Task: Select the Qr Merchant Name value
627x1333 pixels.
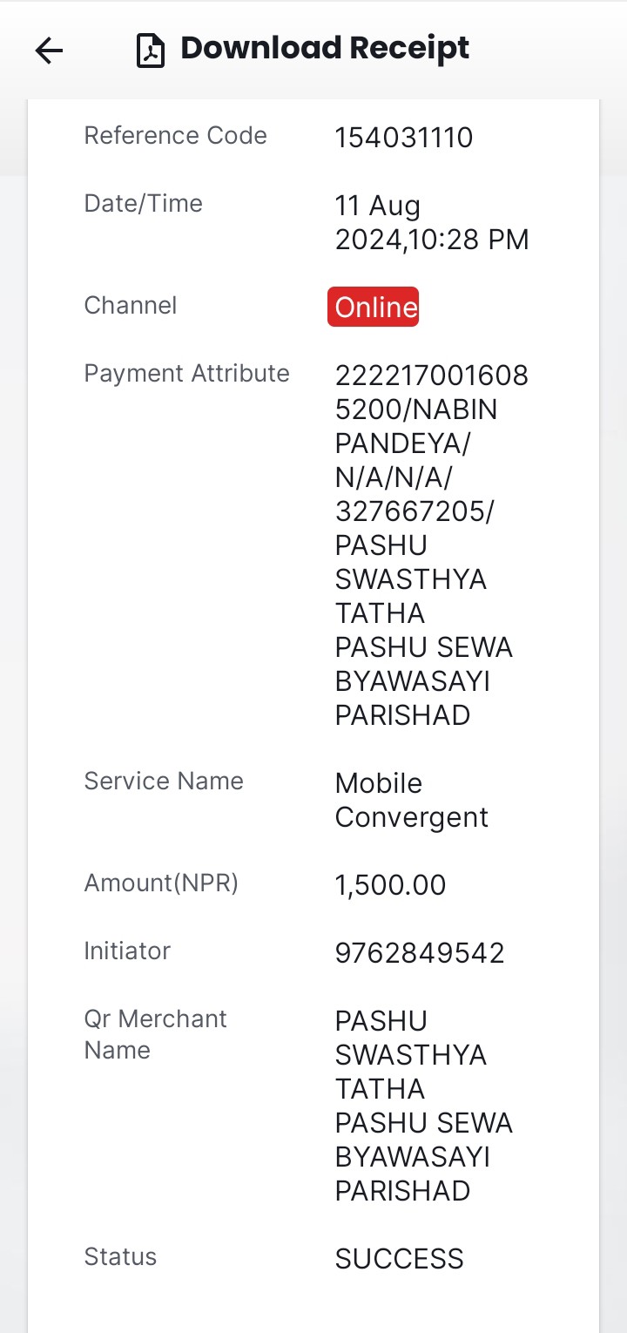Action: 424,1106
